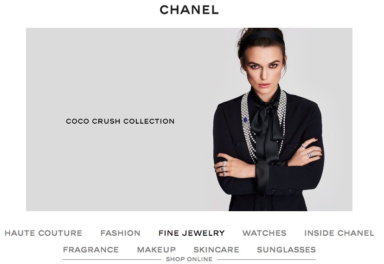Click the CHANEL logo at top
The height and width of the screenshot is (264, 384).
189,10
